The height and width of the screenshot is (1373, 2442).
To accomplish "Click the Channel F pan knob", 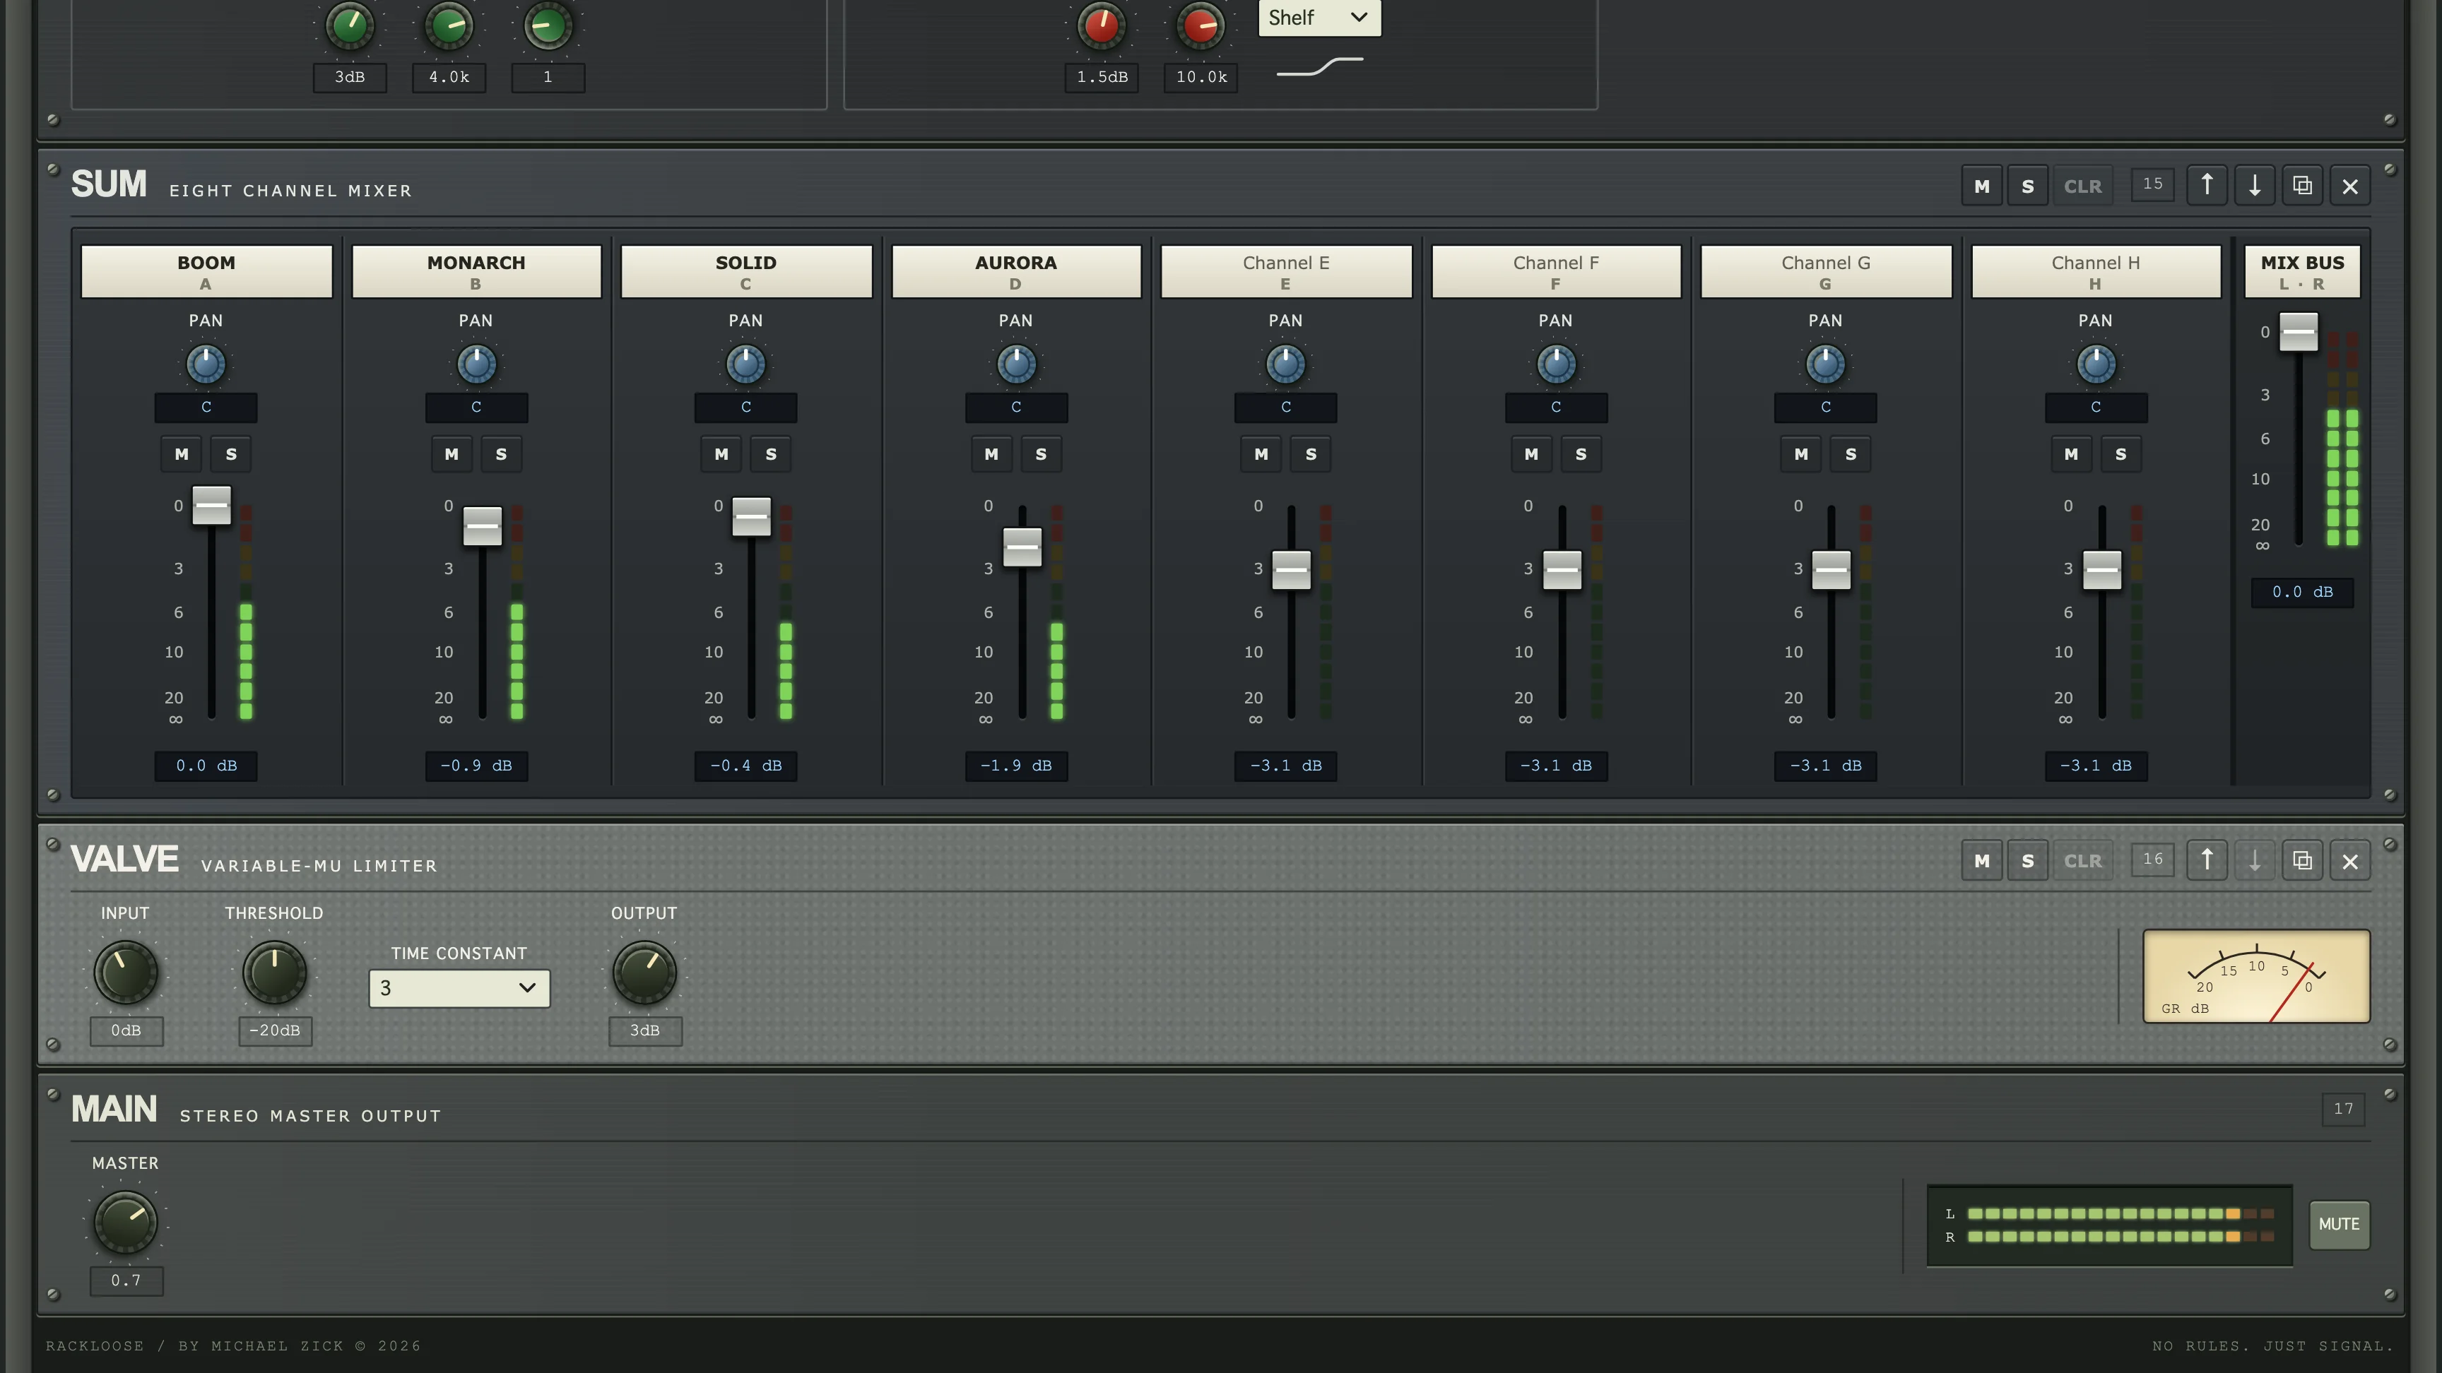I will tap(1556, 364).
